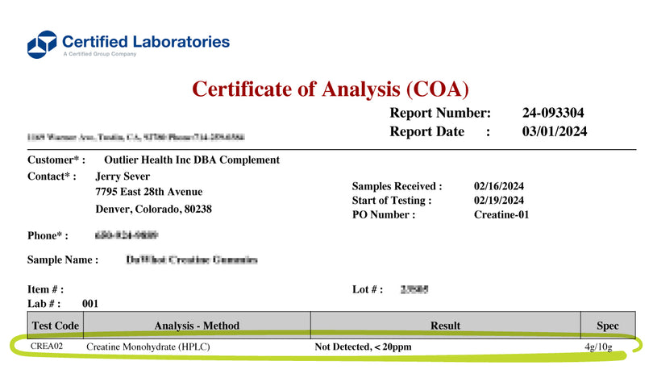Select 'Outlier Health Inc DBA Complement' text
653x386 pixels.
[x=192, y=160]
